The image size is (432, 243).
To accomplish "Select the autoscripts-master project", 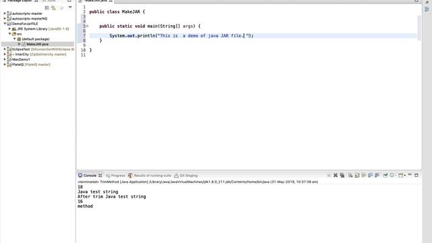I will [x=27, y=13].
